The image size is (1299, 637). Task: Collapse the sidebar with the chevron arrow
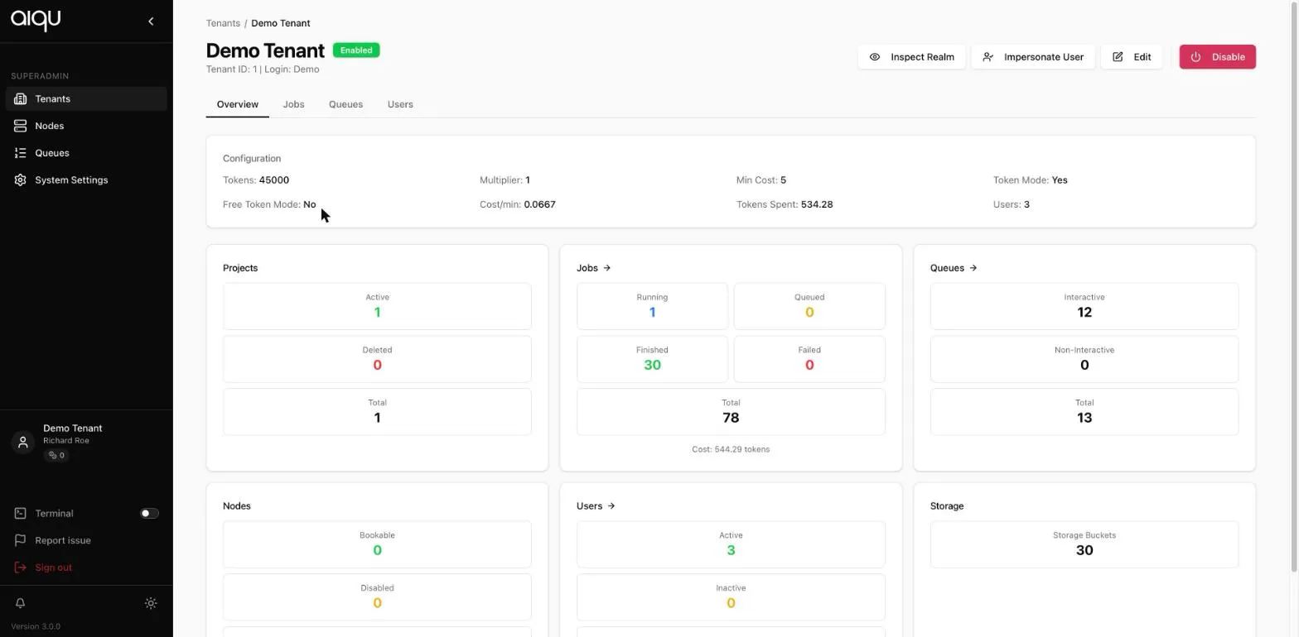pyautogui.click(x=151, y=22)
